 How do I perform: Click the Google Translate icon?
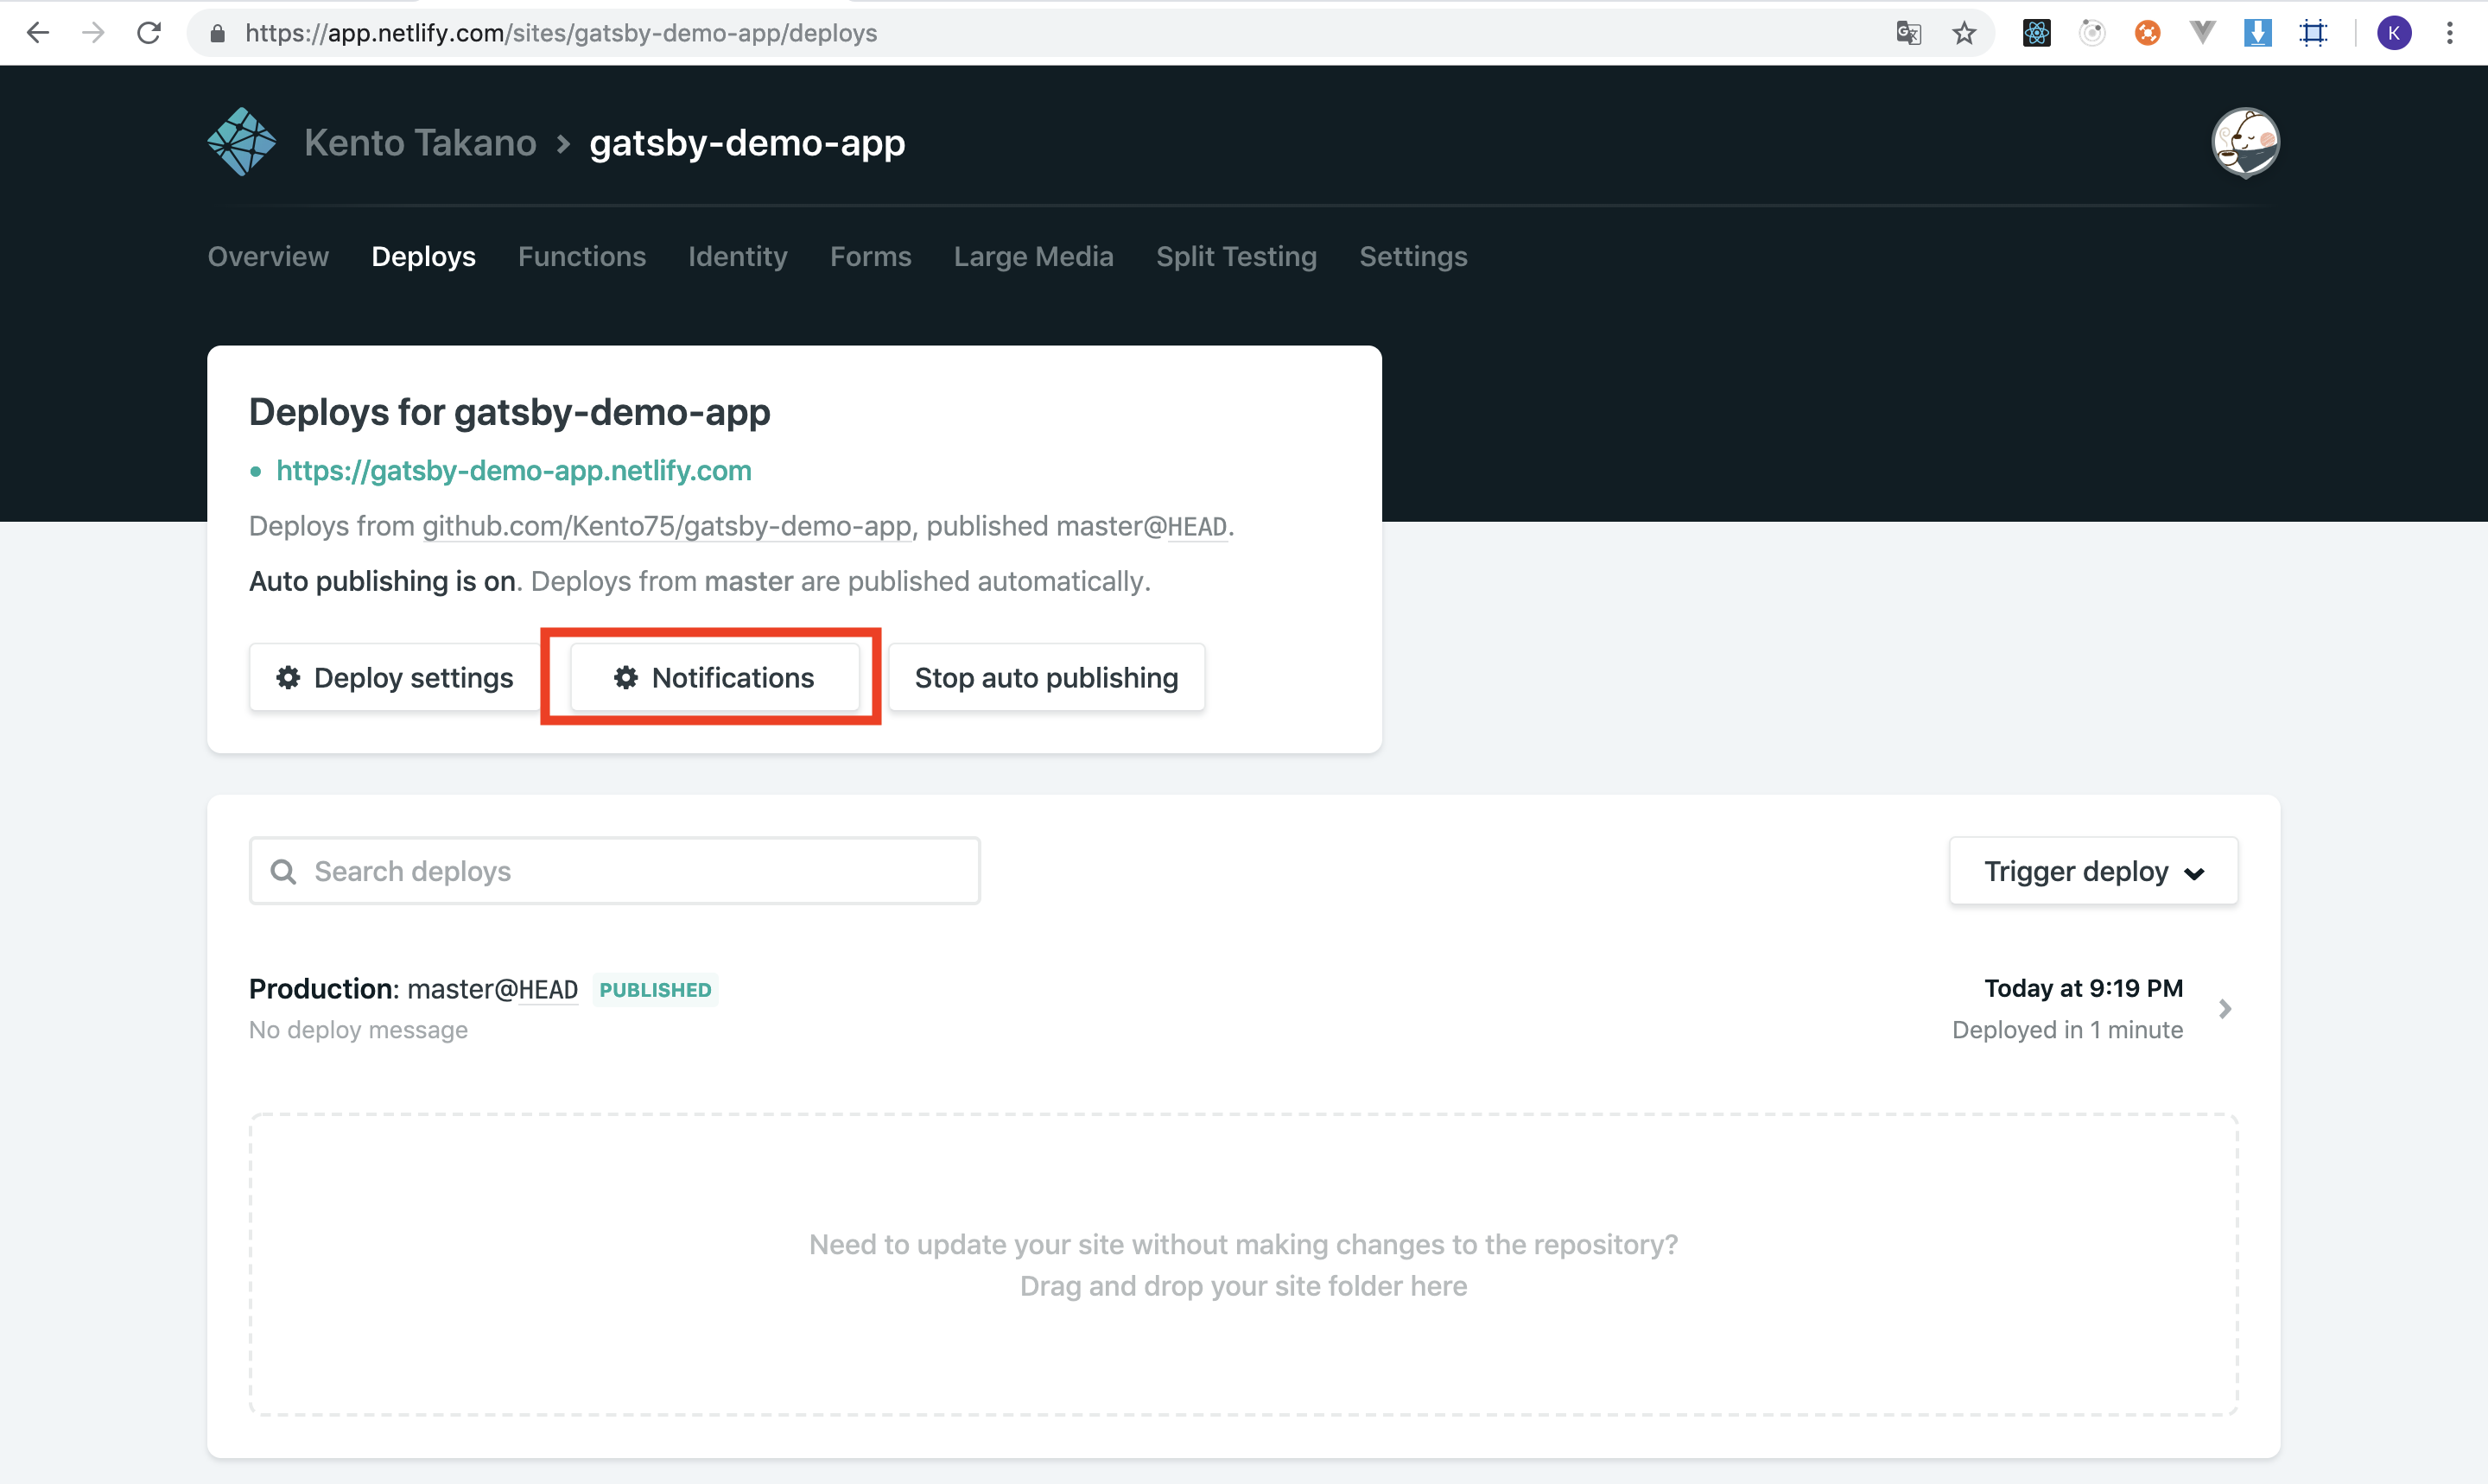tap(1908, 33)
